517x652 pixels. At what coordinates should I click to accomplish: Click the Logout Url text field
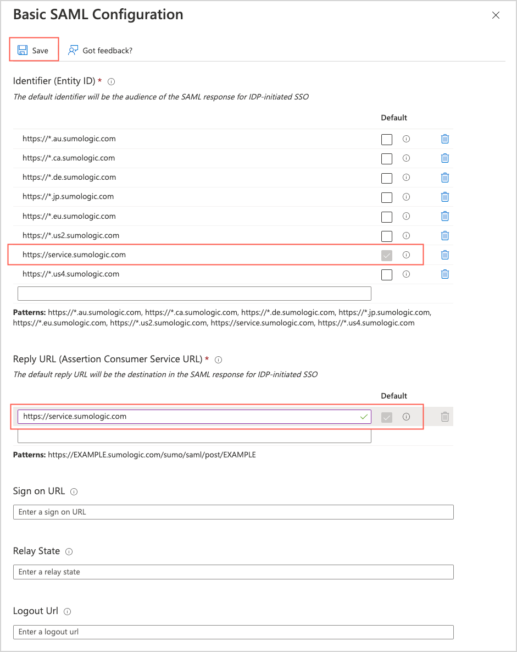coord(233,632)
